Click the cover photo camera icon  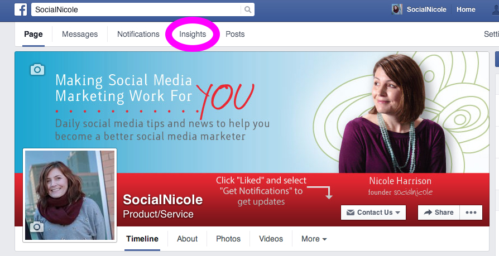37,69
